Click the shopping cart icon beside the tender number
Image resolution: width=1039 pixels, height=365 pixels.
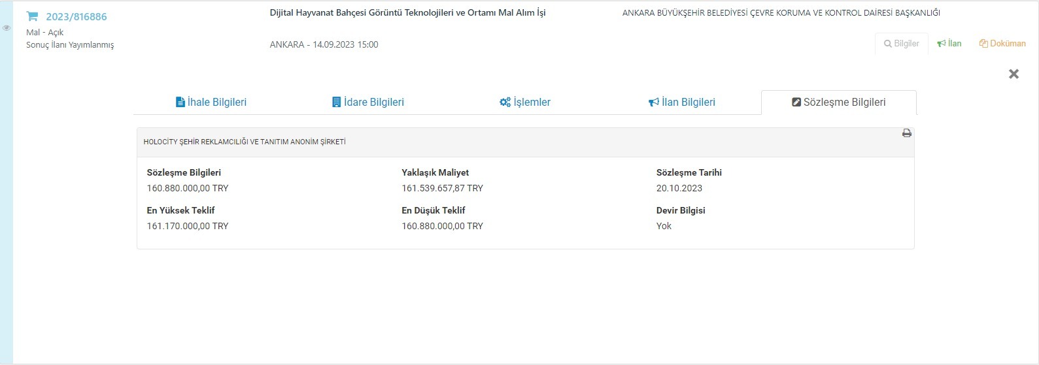pos(33,16)
